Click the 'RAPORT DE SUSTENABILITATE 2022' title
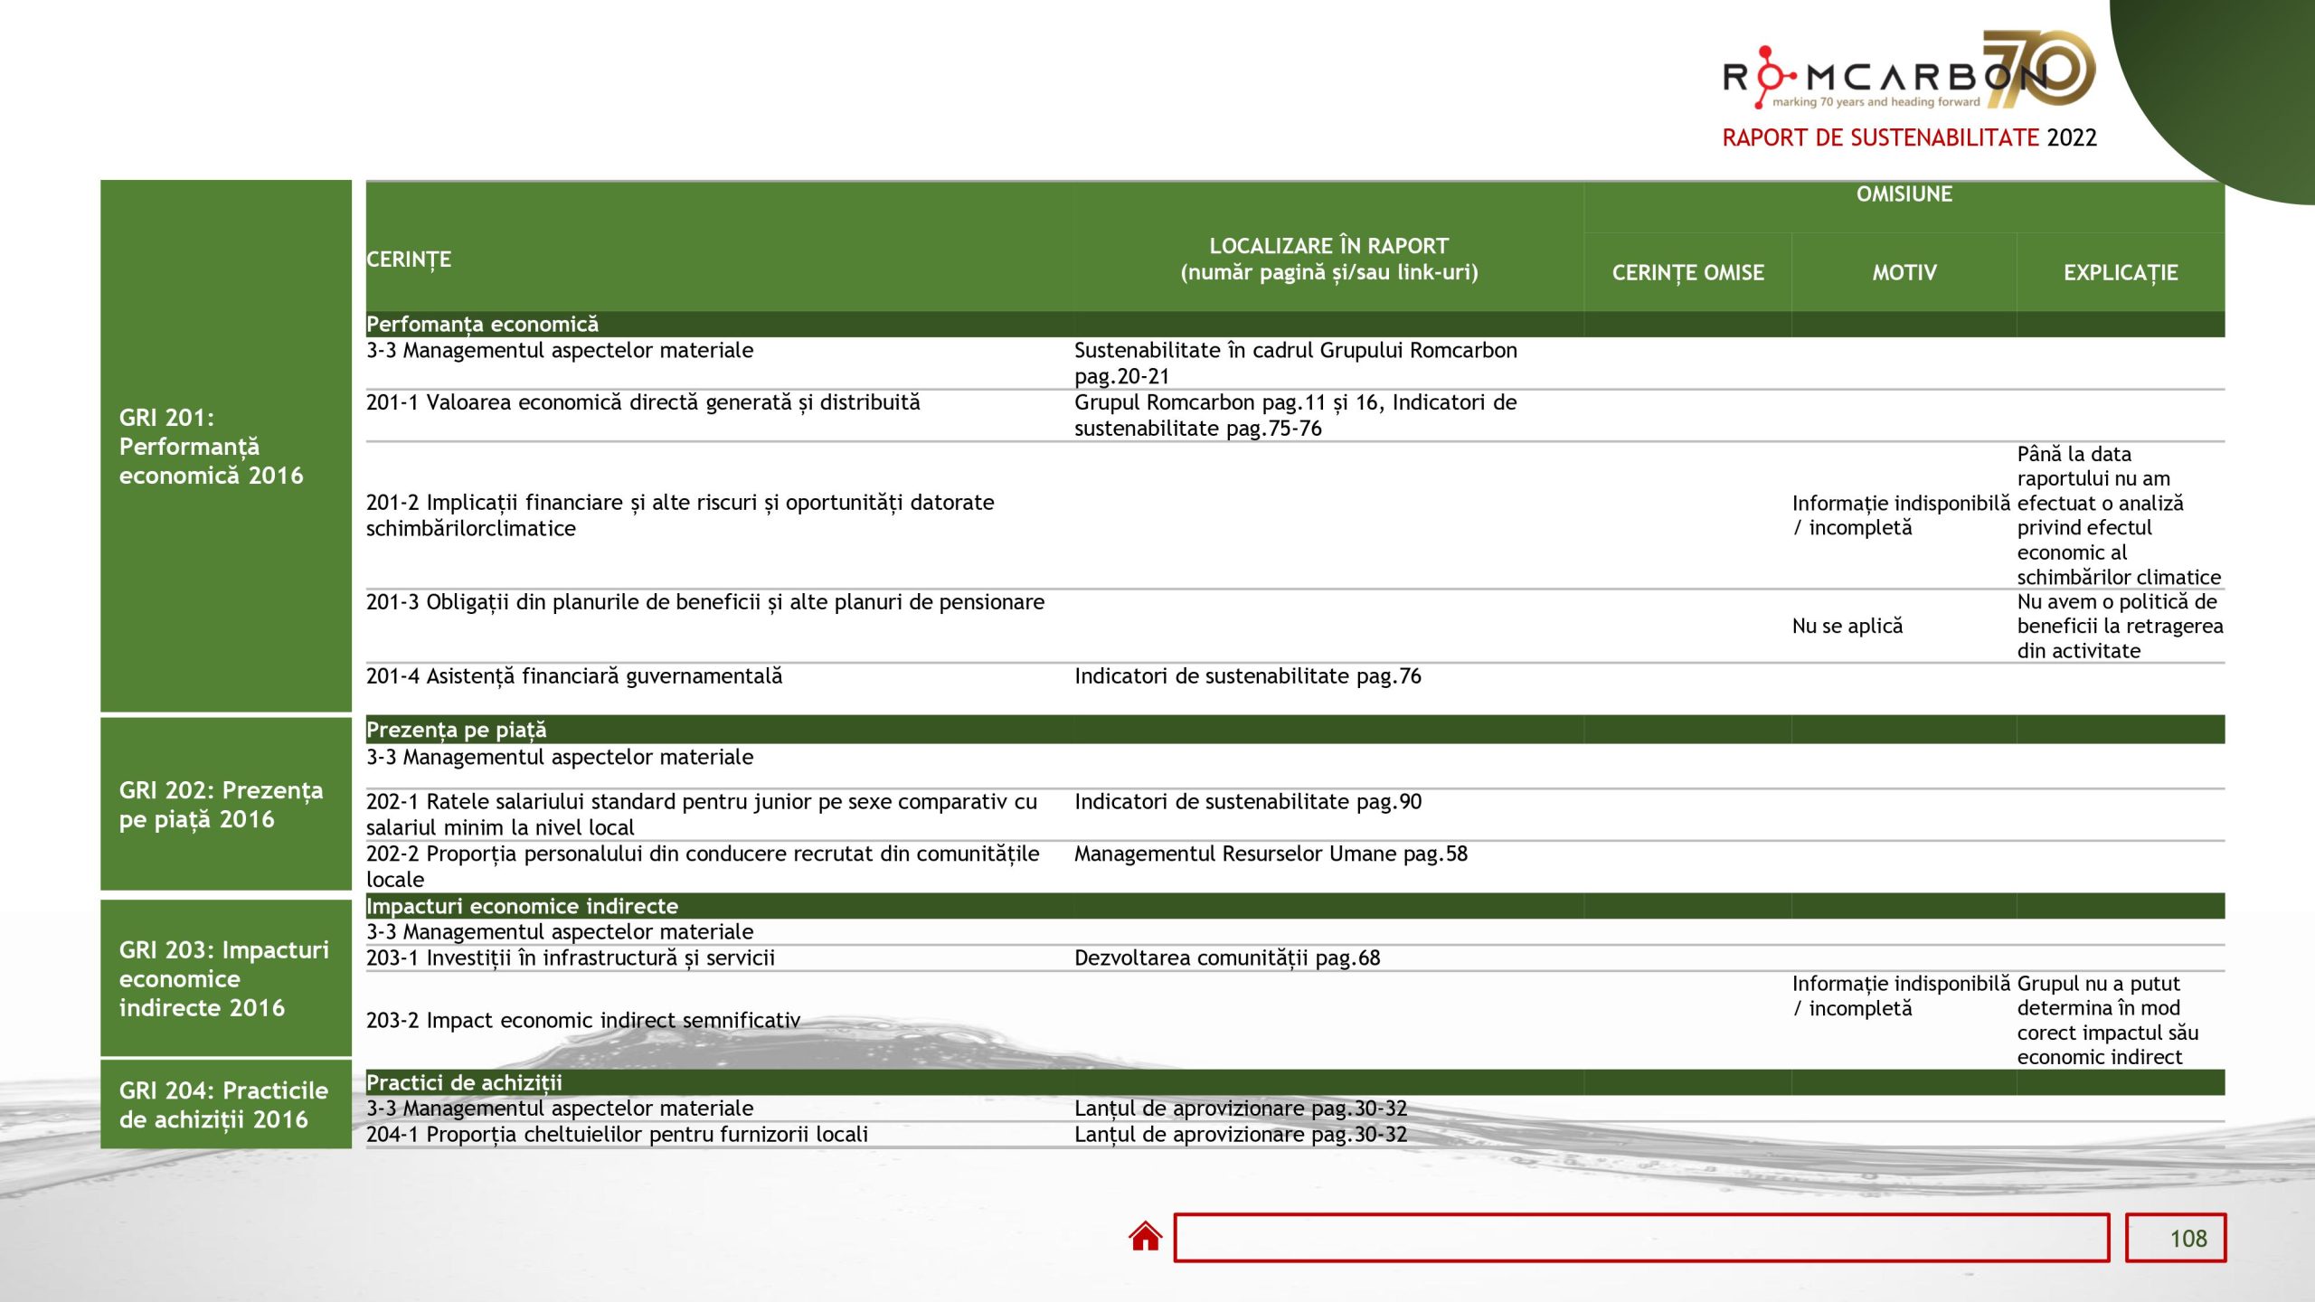 (1909, 137)
